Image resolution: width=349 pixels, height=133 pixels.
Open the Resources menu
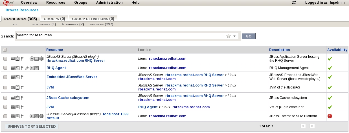pos(56,3)
